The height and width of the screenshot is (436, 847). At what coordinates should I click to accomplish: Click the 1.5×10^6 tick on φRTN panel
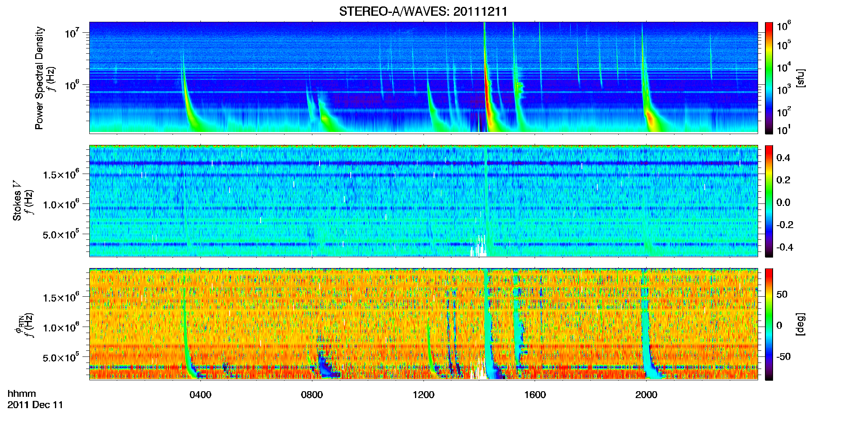pos(61,298)
